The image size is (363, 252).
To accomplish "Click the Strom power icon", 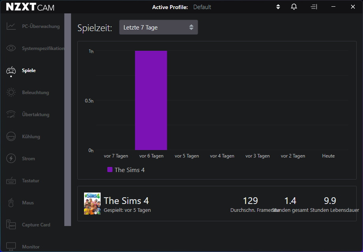I will 11,158.
